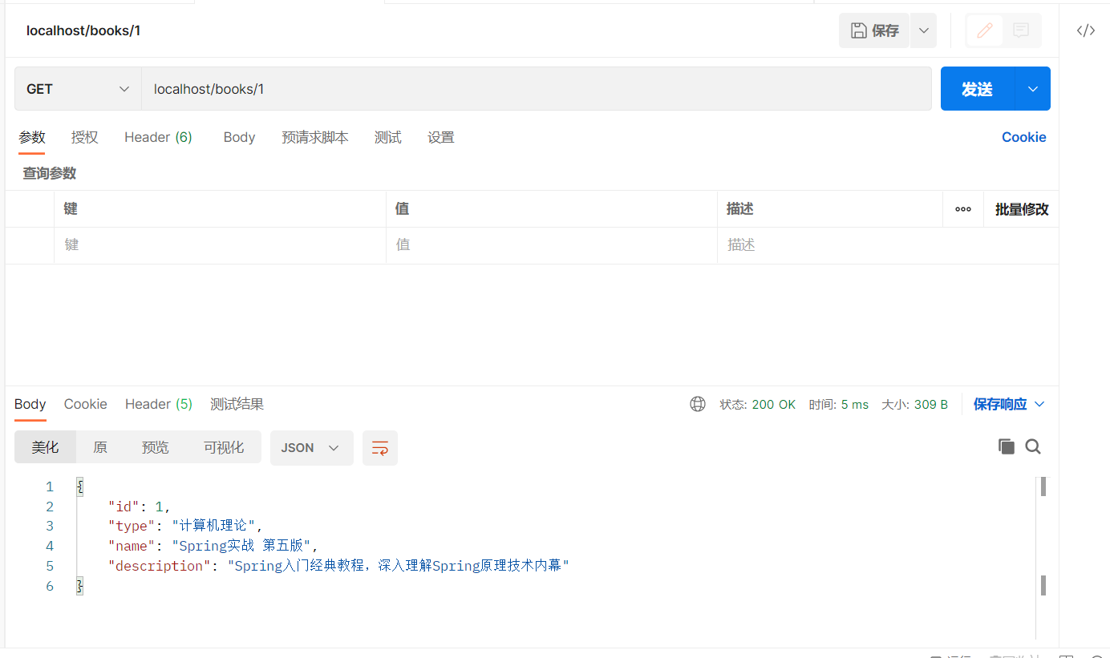Select the 美化 pretty view

[45, 447]
